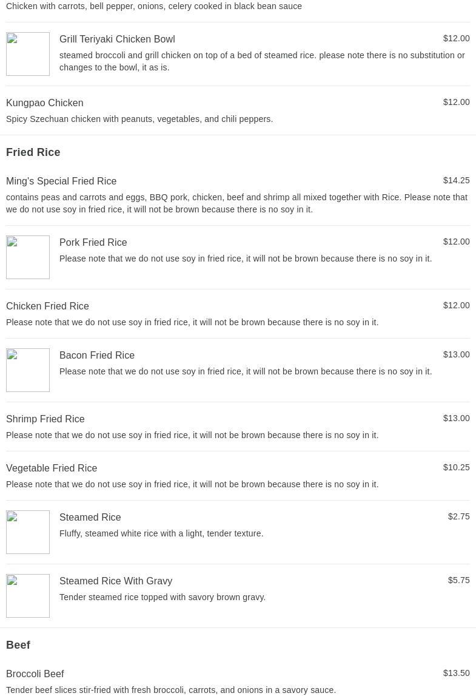The image size is (476, 696).
Task: Click the Beef section heading
Action: [x=18, y=645]
